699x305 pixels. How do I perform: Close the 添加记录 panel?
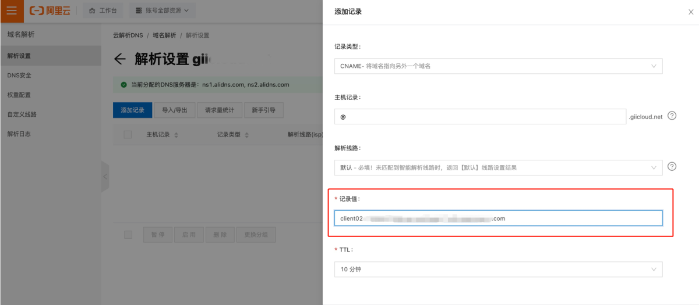pyautogui.click(x=690, y=12)
